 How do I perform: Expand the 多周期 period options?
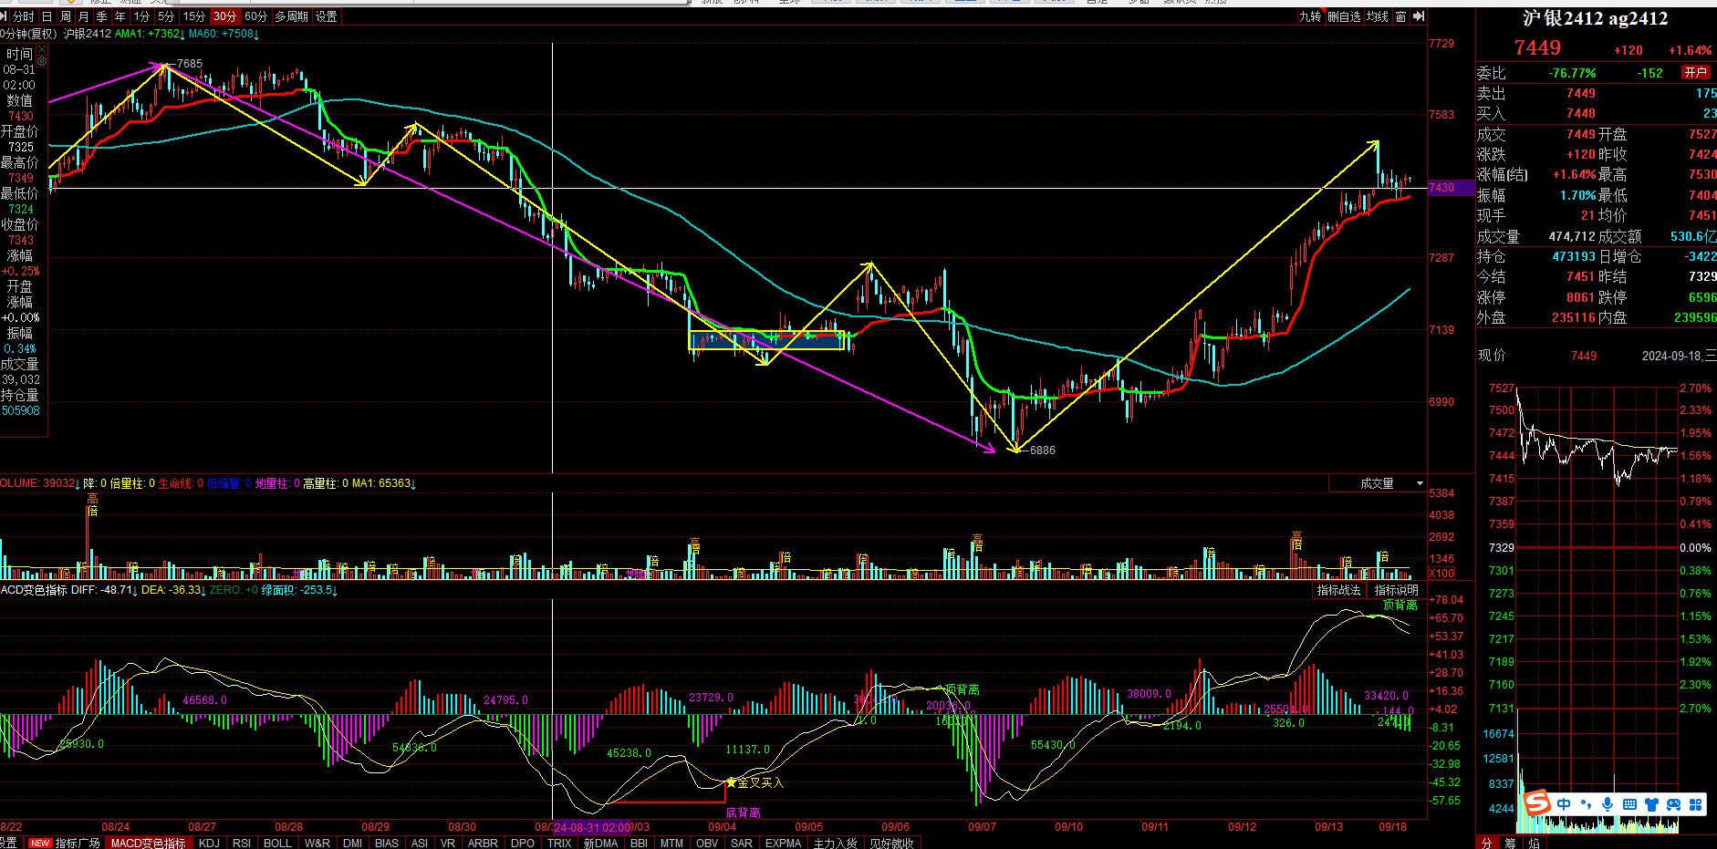point(291,16)
